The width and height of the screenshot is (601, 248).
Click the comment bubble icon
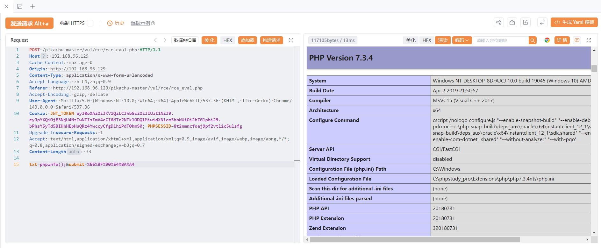(577, 40)
